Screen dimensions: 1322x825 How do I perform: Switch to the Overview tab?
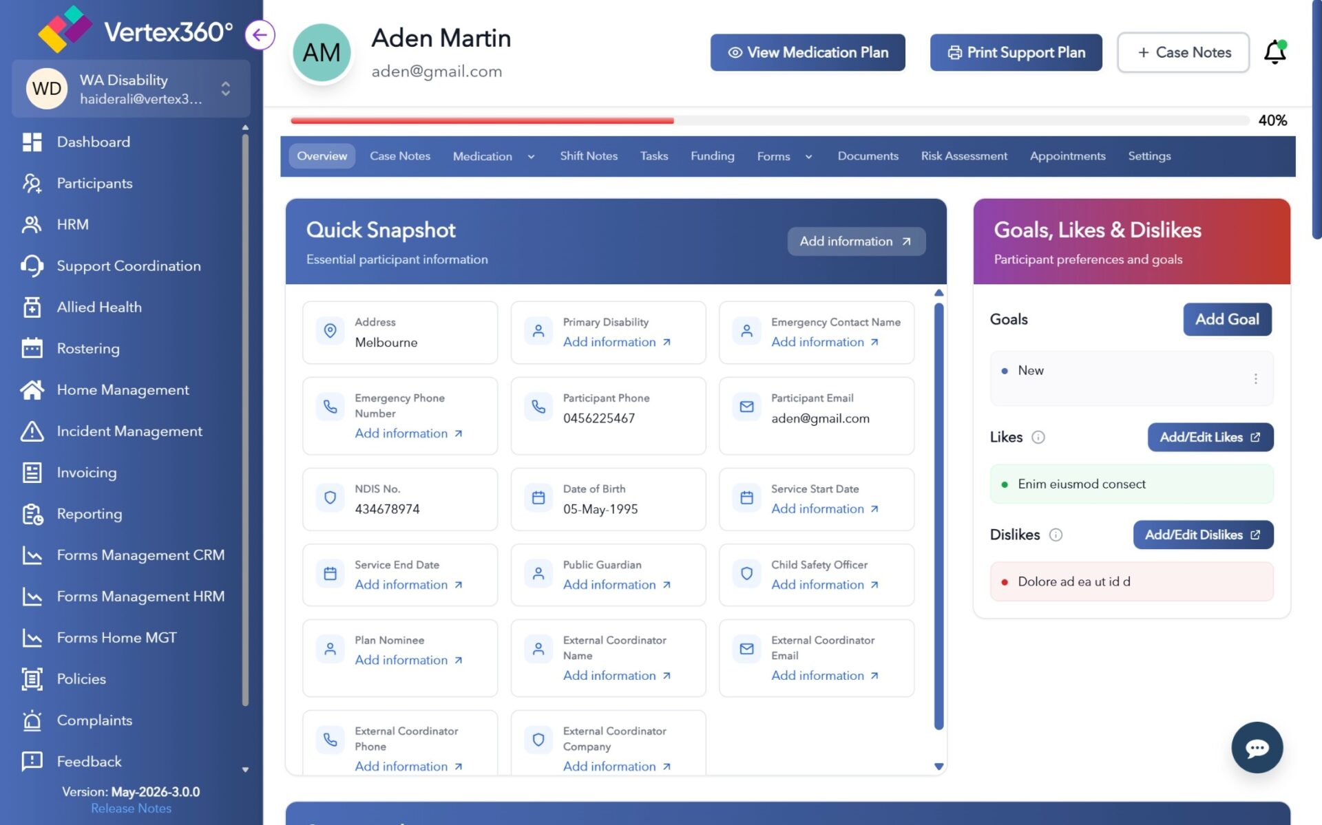[x=322, y=156]
